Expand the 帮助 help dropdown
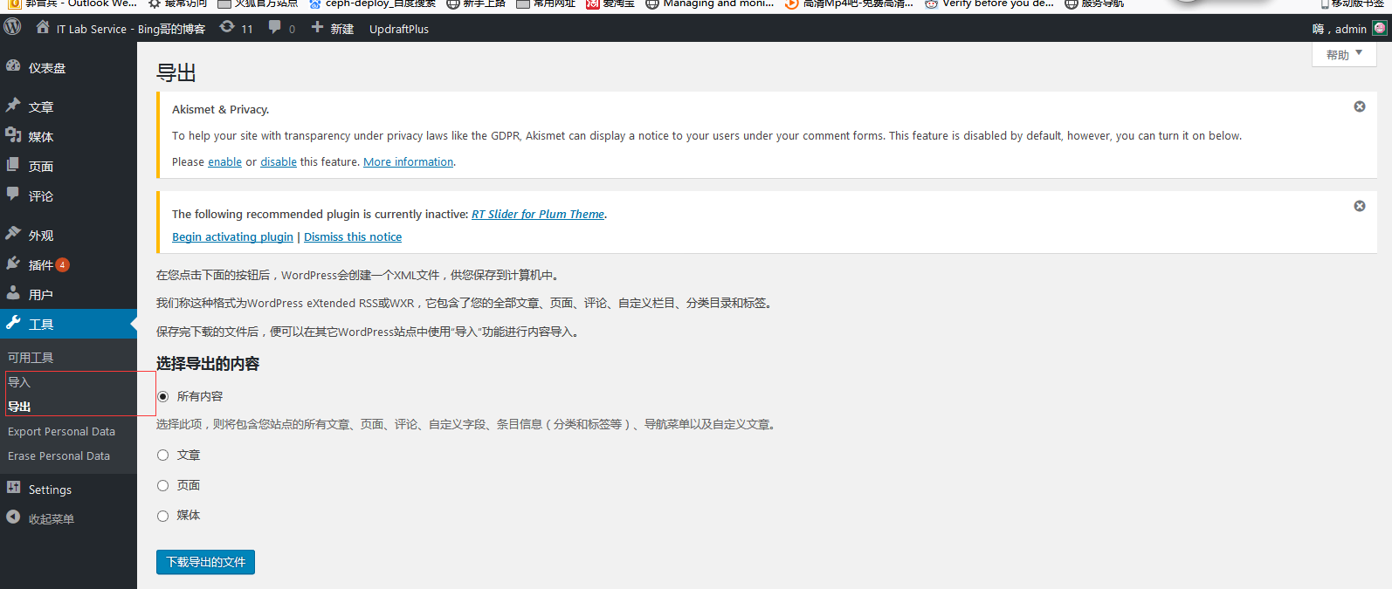The image size is (1392, 589). click(1344, 54)
